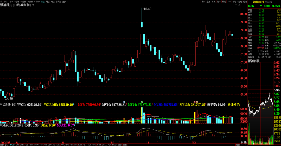Expand the 更多 periods list
The height and width of the screenshot is (146, 281).
click(65, 2)
